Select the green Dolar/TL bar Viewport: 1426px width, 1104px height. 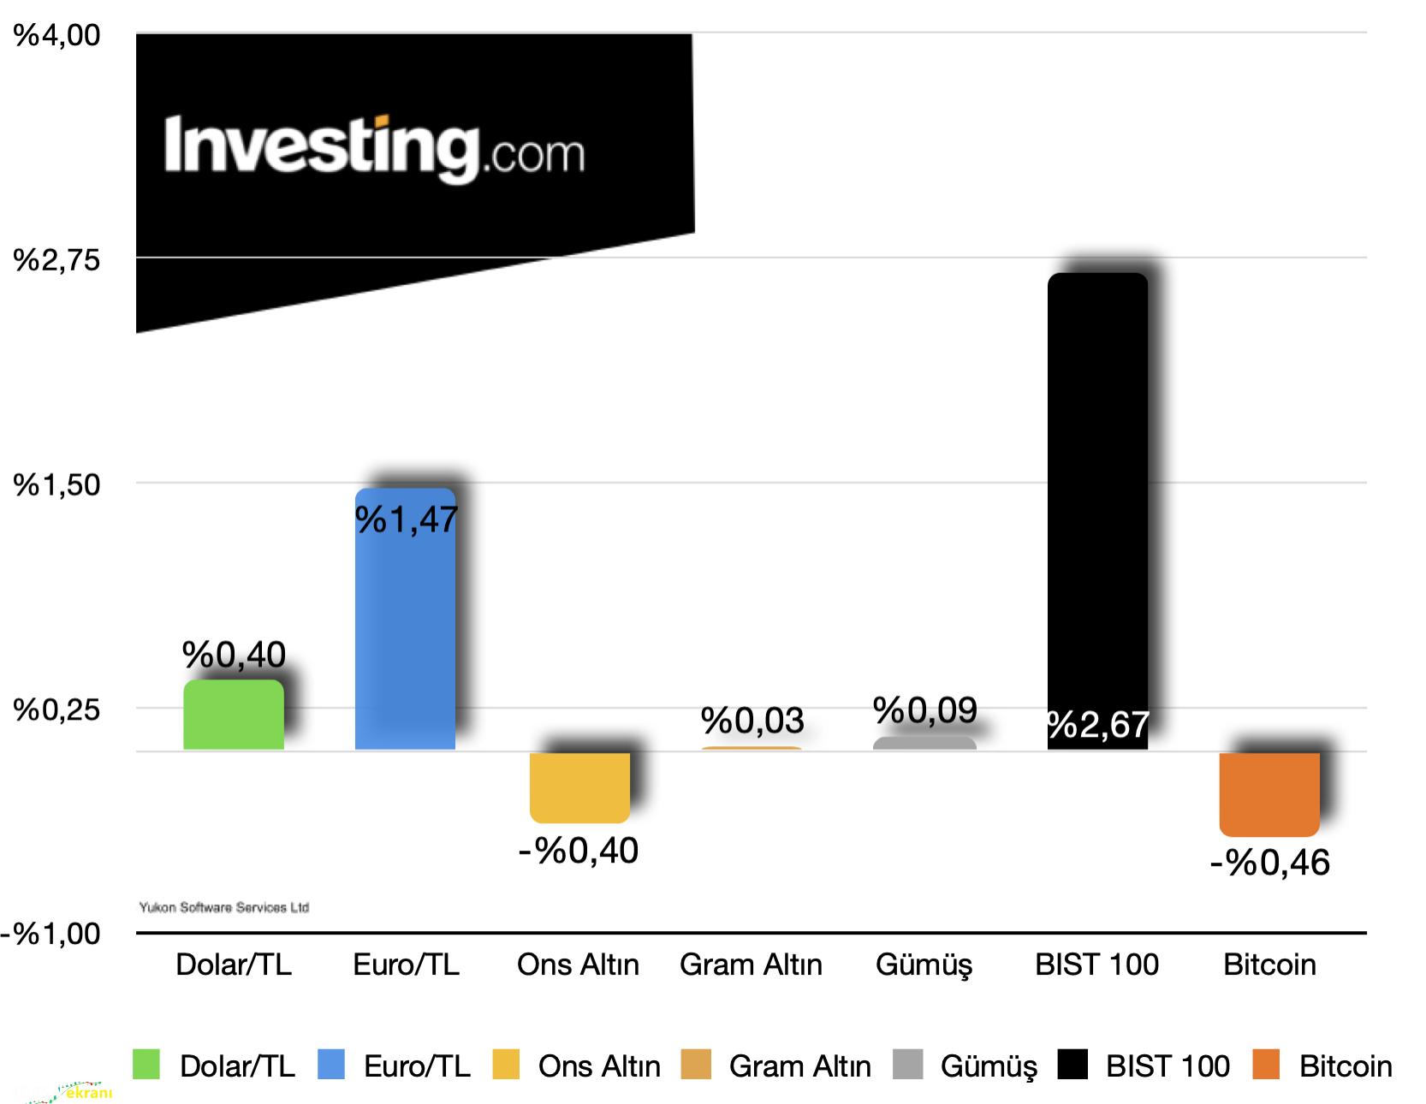(x=234, y=715)
